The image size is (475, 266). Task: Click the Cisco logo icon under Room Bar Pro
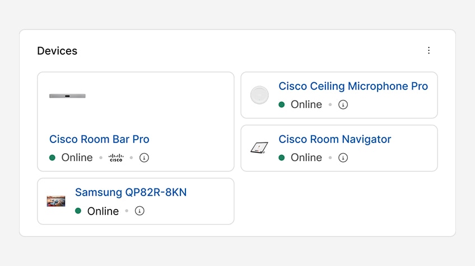[116, 158]
